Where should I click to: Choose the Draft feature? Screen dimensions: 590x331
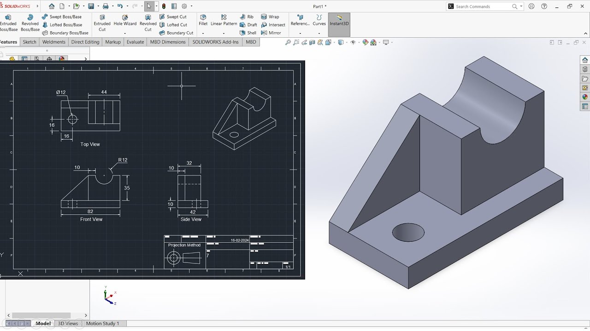tap(248, 25)
